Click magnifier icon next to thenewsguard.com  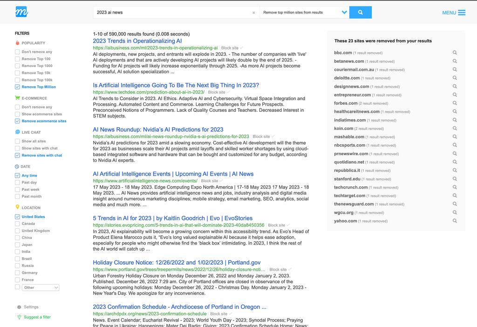[455, 204]
